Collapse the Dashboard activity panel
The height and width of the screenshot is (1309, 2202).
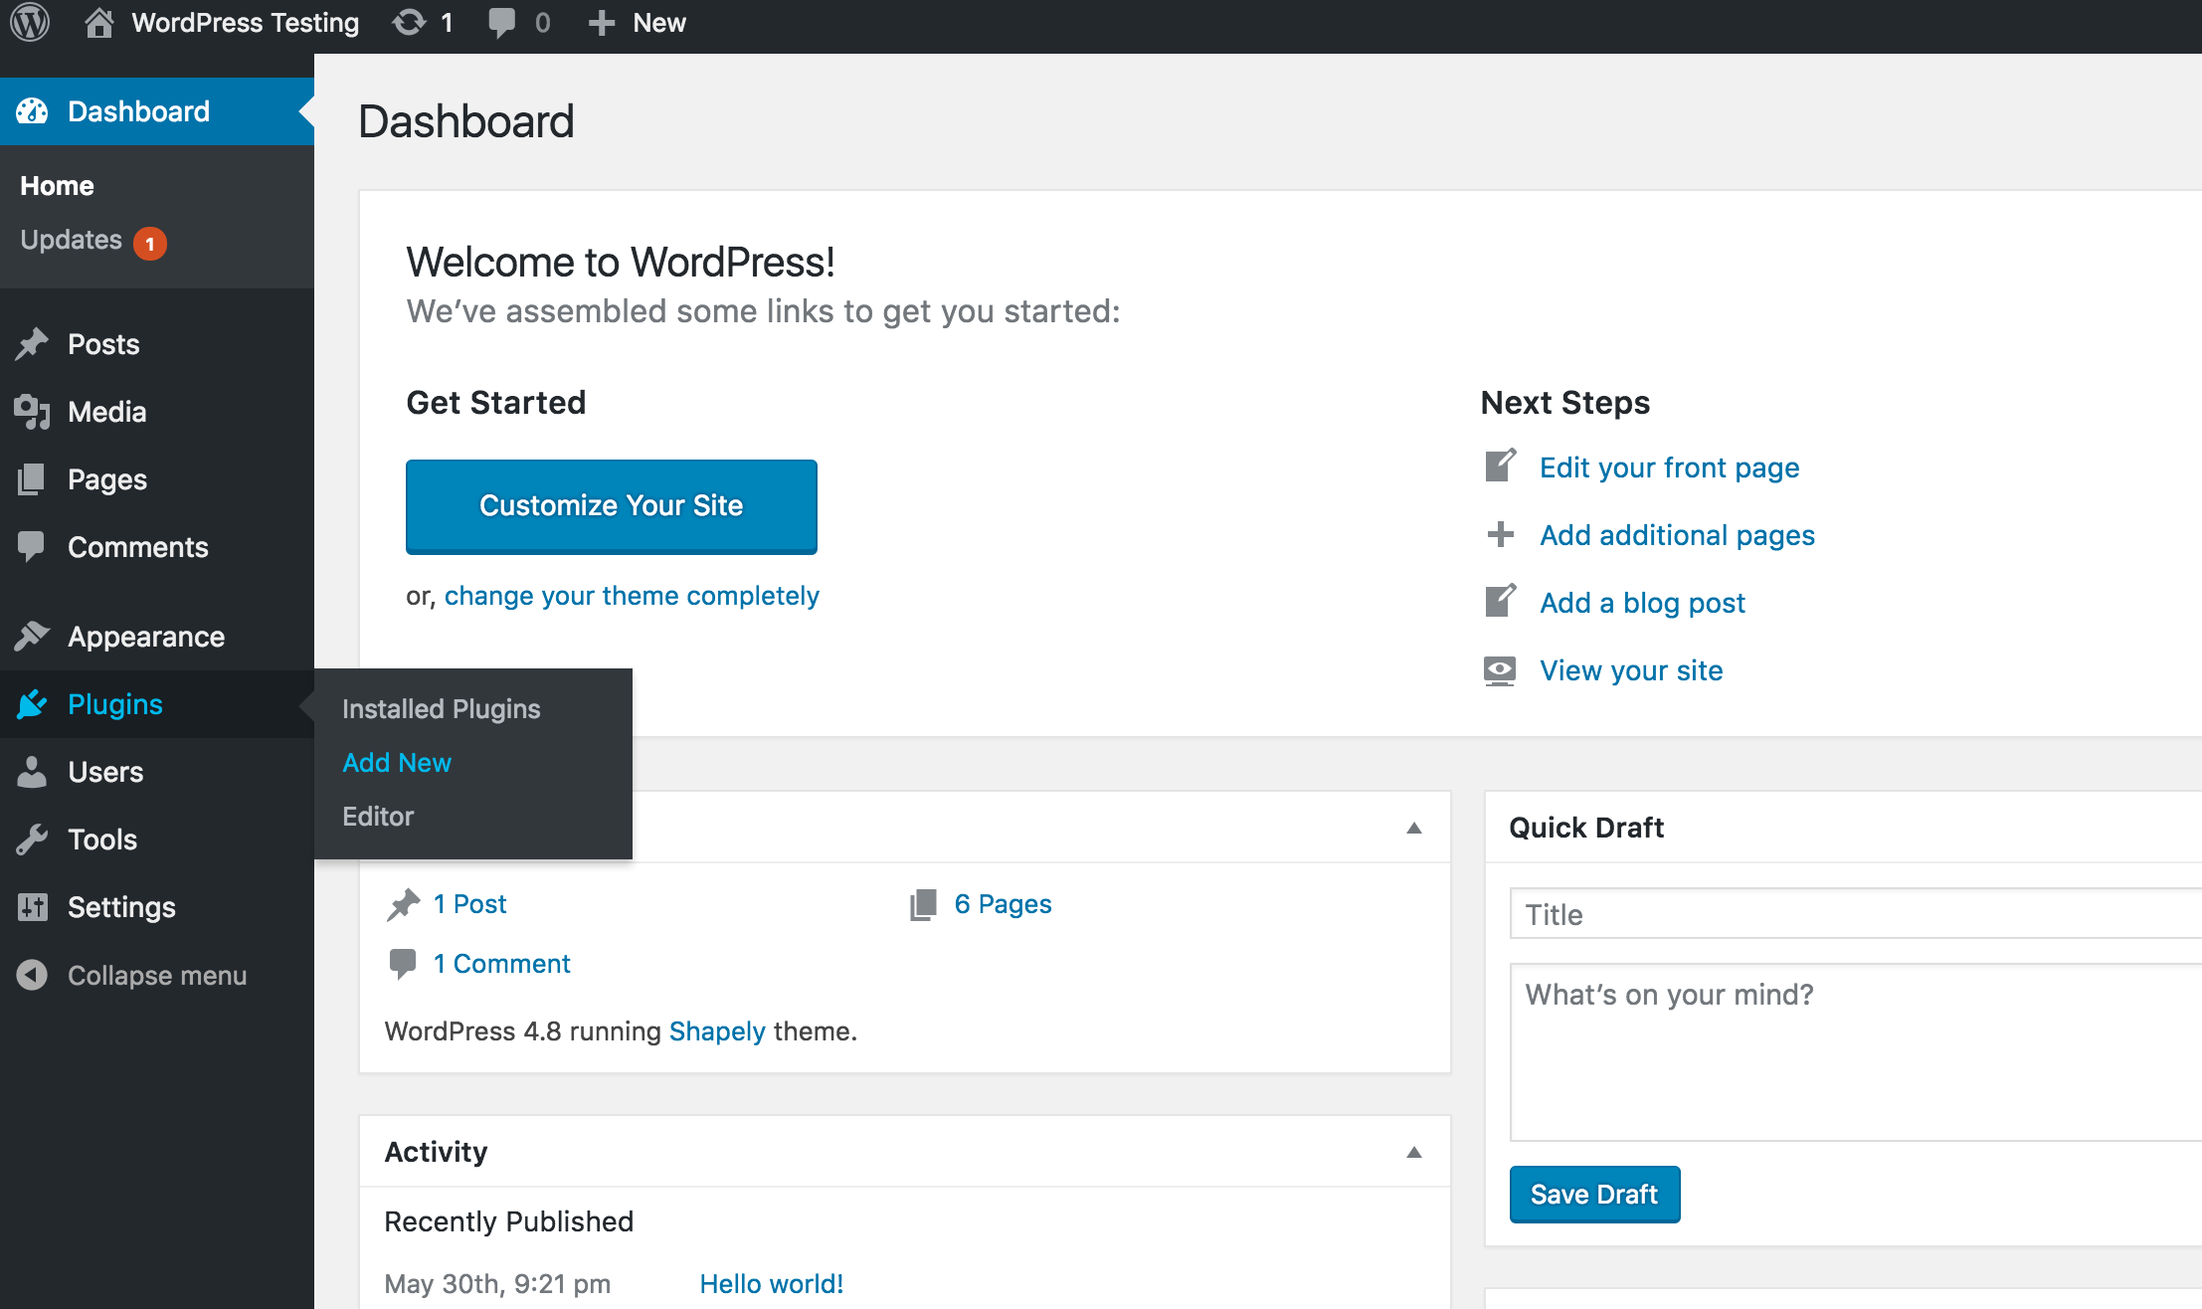(x=1414, y=1153)
